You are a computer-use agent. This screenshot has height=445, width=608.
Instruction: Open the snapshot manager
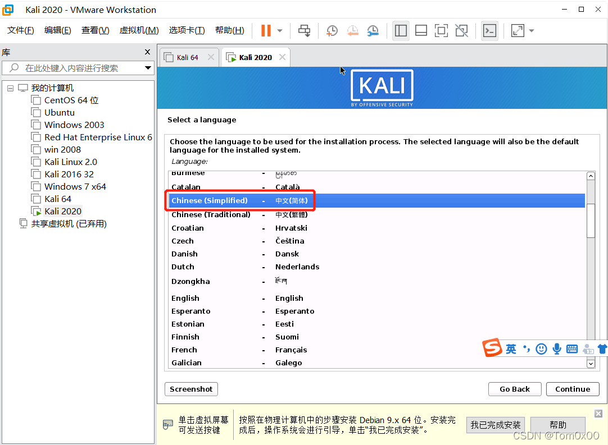(373, 31)
